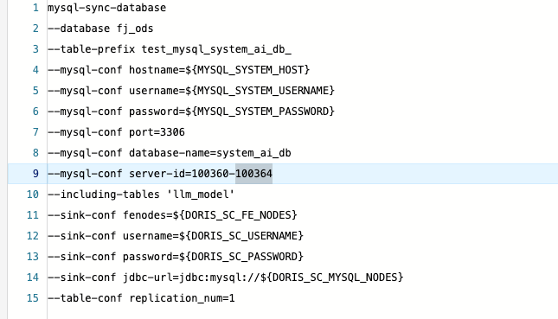
Task: Click the ${MYSQL_SYSTEM_PASSWORD} variable
Action: pos(260,112)
